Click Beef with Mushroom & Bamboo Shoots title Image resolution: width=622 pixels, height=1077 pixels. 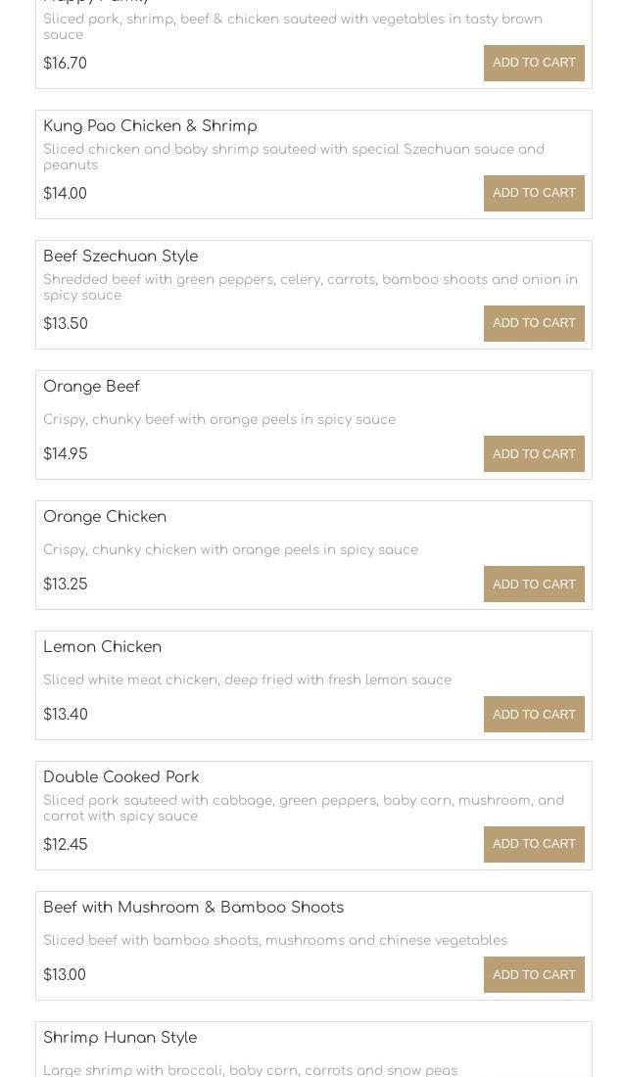tap(193, 908)
